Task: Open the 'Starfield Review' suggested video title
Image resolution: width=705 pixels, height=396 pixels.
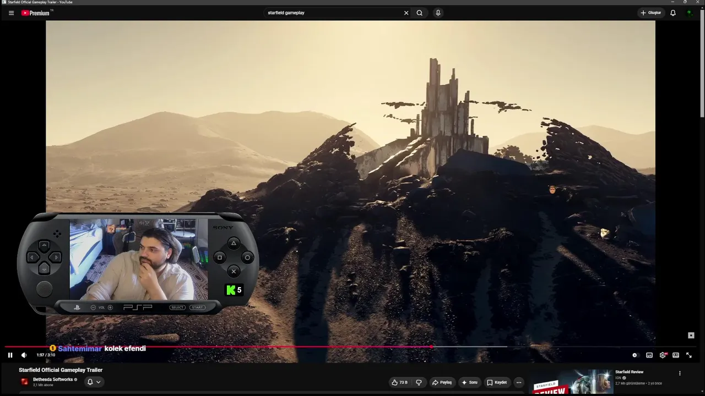Action: [x=629, y=372]
